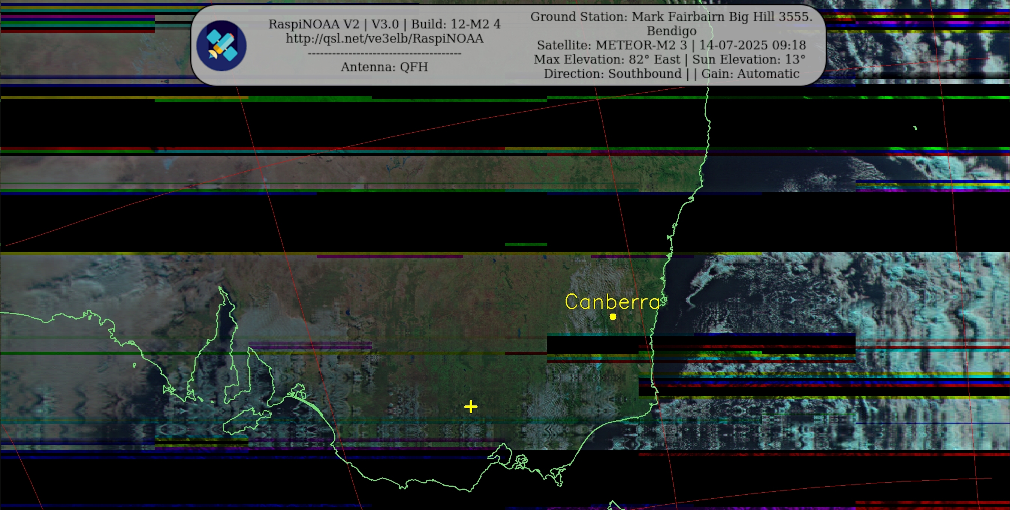
Task: Click the yellow plus ground station marker
Action: click(x=470, y=407)
